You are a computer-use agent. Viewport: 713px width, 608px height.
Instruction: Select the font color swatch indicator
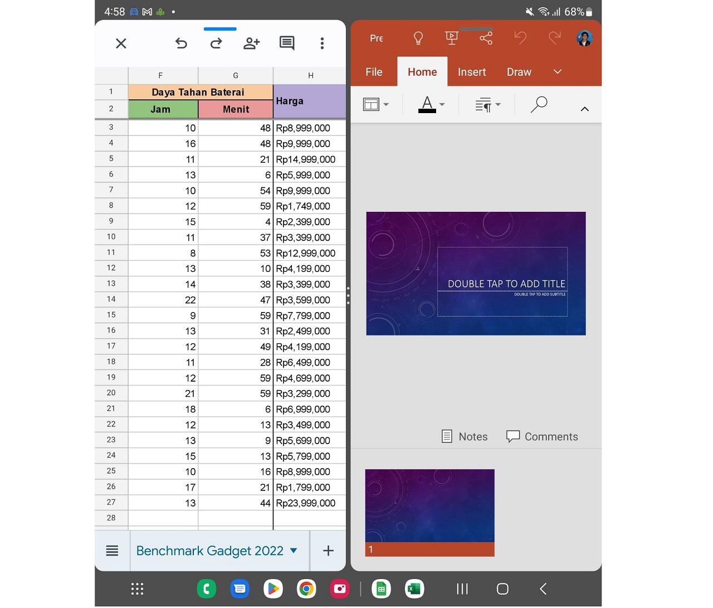click(x=427, y=108)
